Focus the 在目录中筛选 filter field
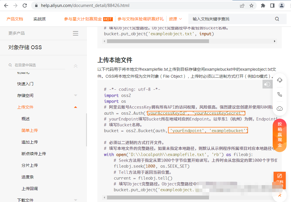 click(37, 65)
